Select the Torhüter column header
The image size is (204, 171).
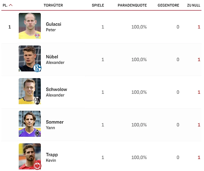53,5
